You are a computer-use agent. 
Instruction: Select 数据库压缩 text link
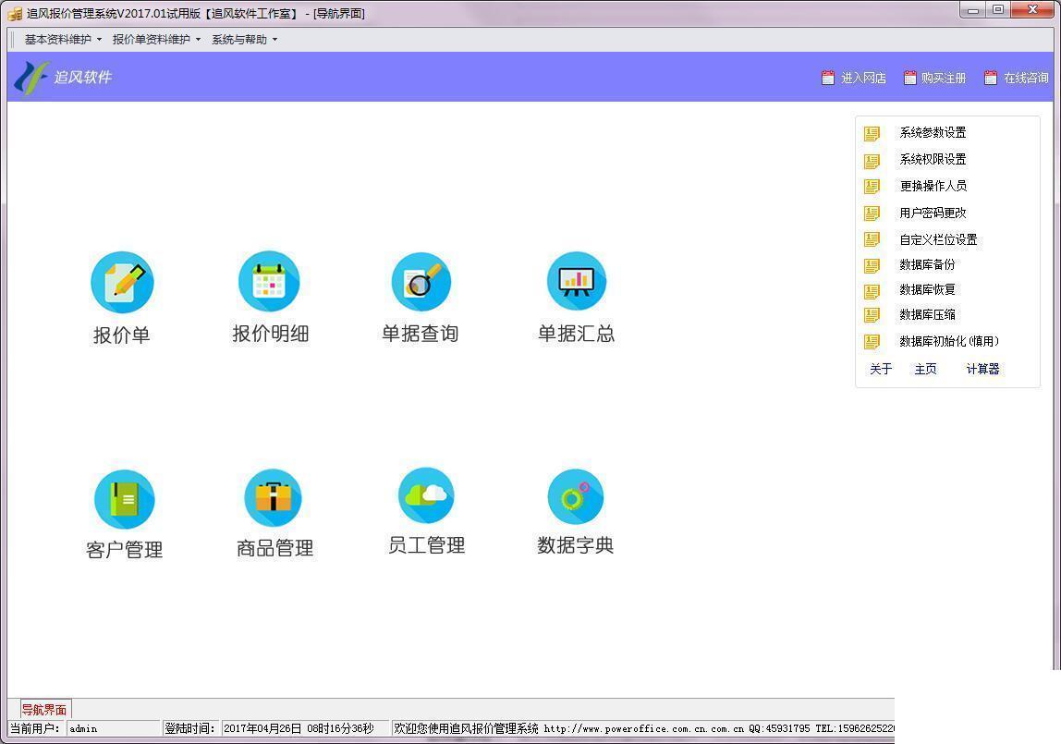[x=927, y=314]
